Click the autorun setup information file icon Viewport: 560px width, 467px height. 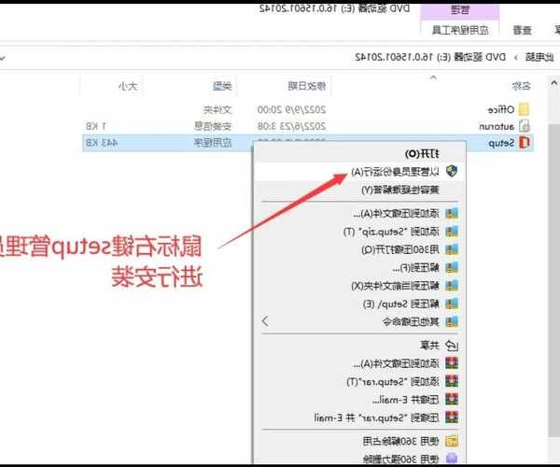(x=524, y=125)
